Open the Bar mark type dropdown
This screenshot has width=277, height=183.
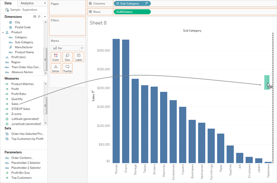click(x=82, y=48)
